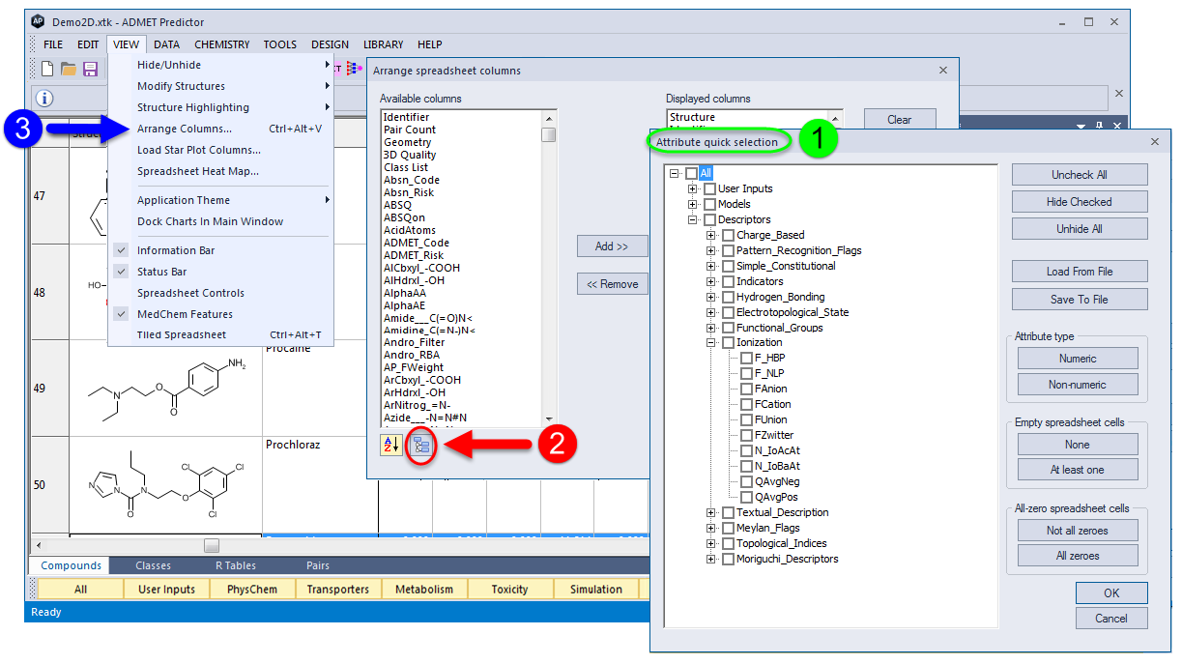Click the Hide Checked button
Viewport: 1182px width, 664px height.
tap(1080, 202)
